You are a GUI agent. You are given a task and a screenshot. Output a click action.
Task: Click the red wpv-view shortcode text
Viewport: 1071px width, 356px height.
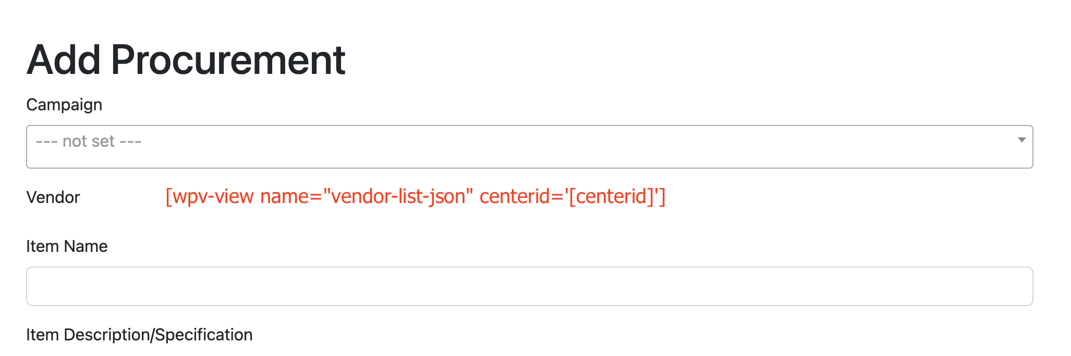click(416, 197)
